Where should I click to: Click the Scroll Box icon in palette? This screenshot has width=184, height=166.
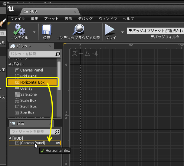[x=17, y=107]
